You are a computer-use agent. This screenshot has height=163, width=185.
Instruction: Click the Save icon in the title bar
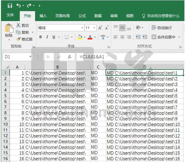(10, 6)
